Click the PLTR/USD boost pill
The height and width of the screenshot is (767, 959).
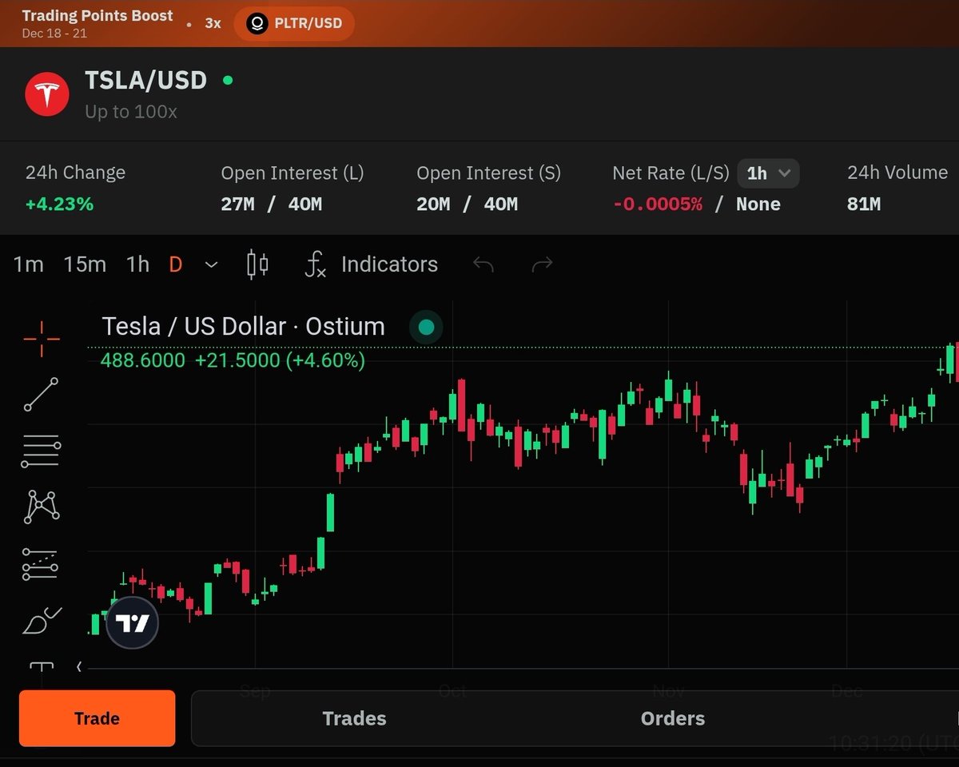[294, 23]
